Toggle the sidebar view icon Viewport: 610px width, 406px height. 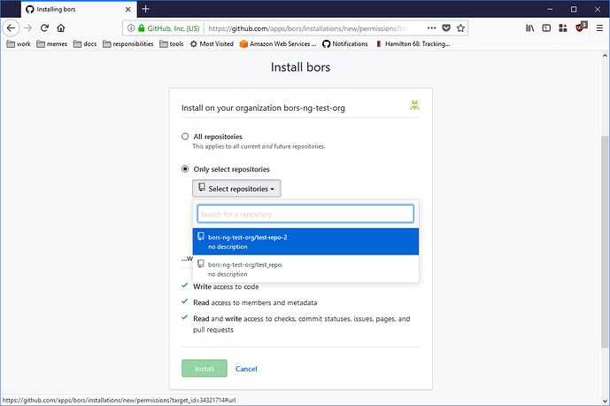[546, 28]
